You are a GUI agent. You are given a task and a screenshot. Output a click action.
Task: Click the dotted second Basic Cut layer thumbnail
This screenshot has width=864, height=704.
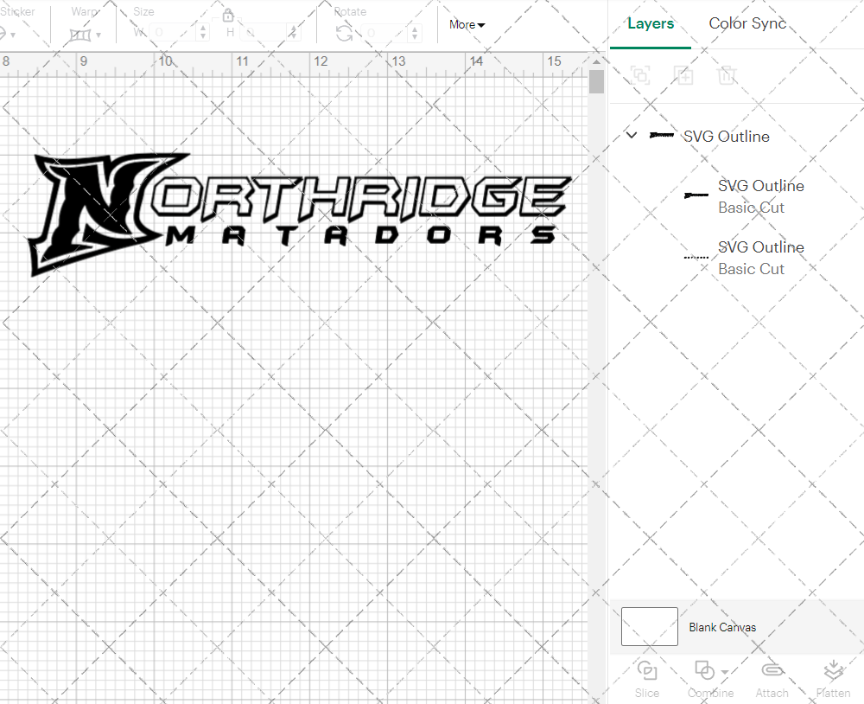coord(696,257)
